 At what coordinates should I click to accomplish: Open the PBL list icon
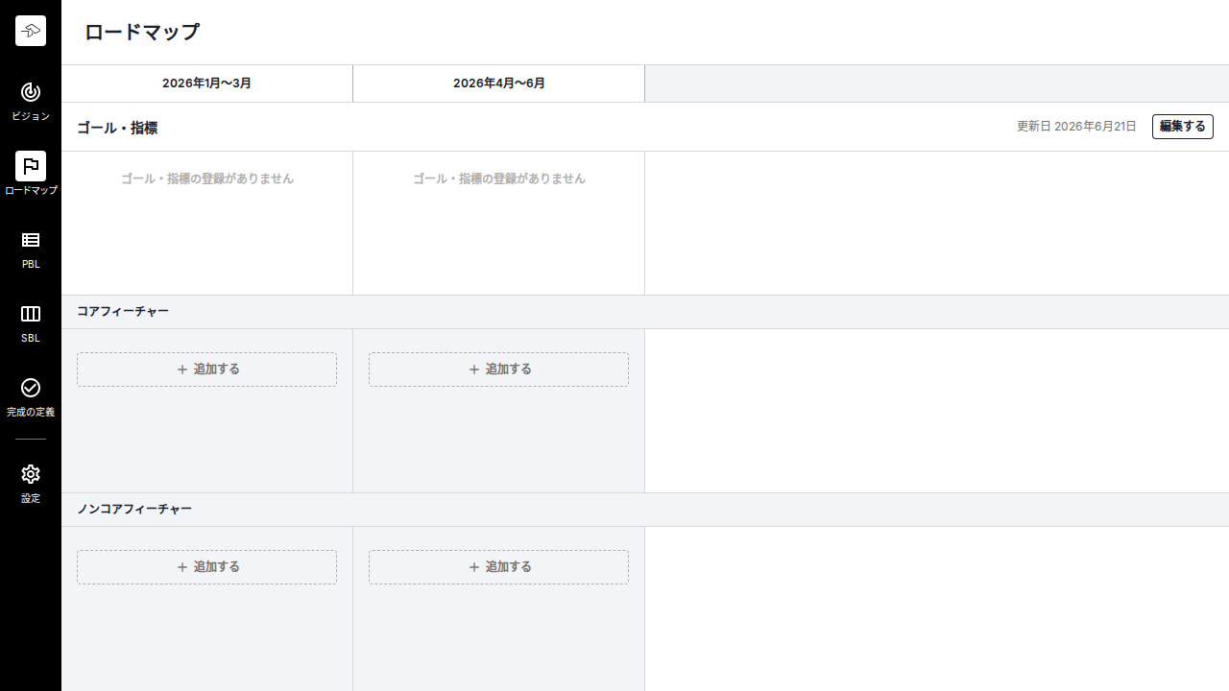pos(31,240)
